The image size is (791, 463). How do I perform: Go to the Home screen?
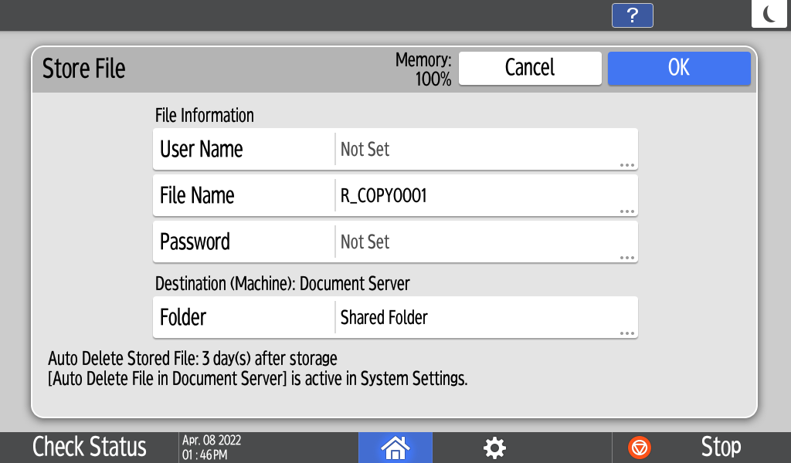coord(395,448)
